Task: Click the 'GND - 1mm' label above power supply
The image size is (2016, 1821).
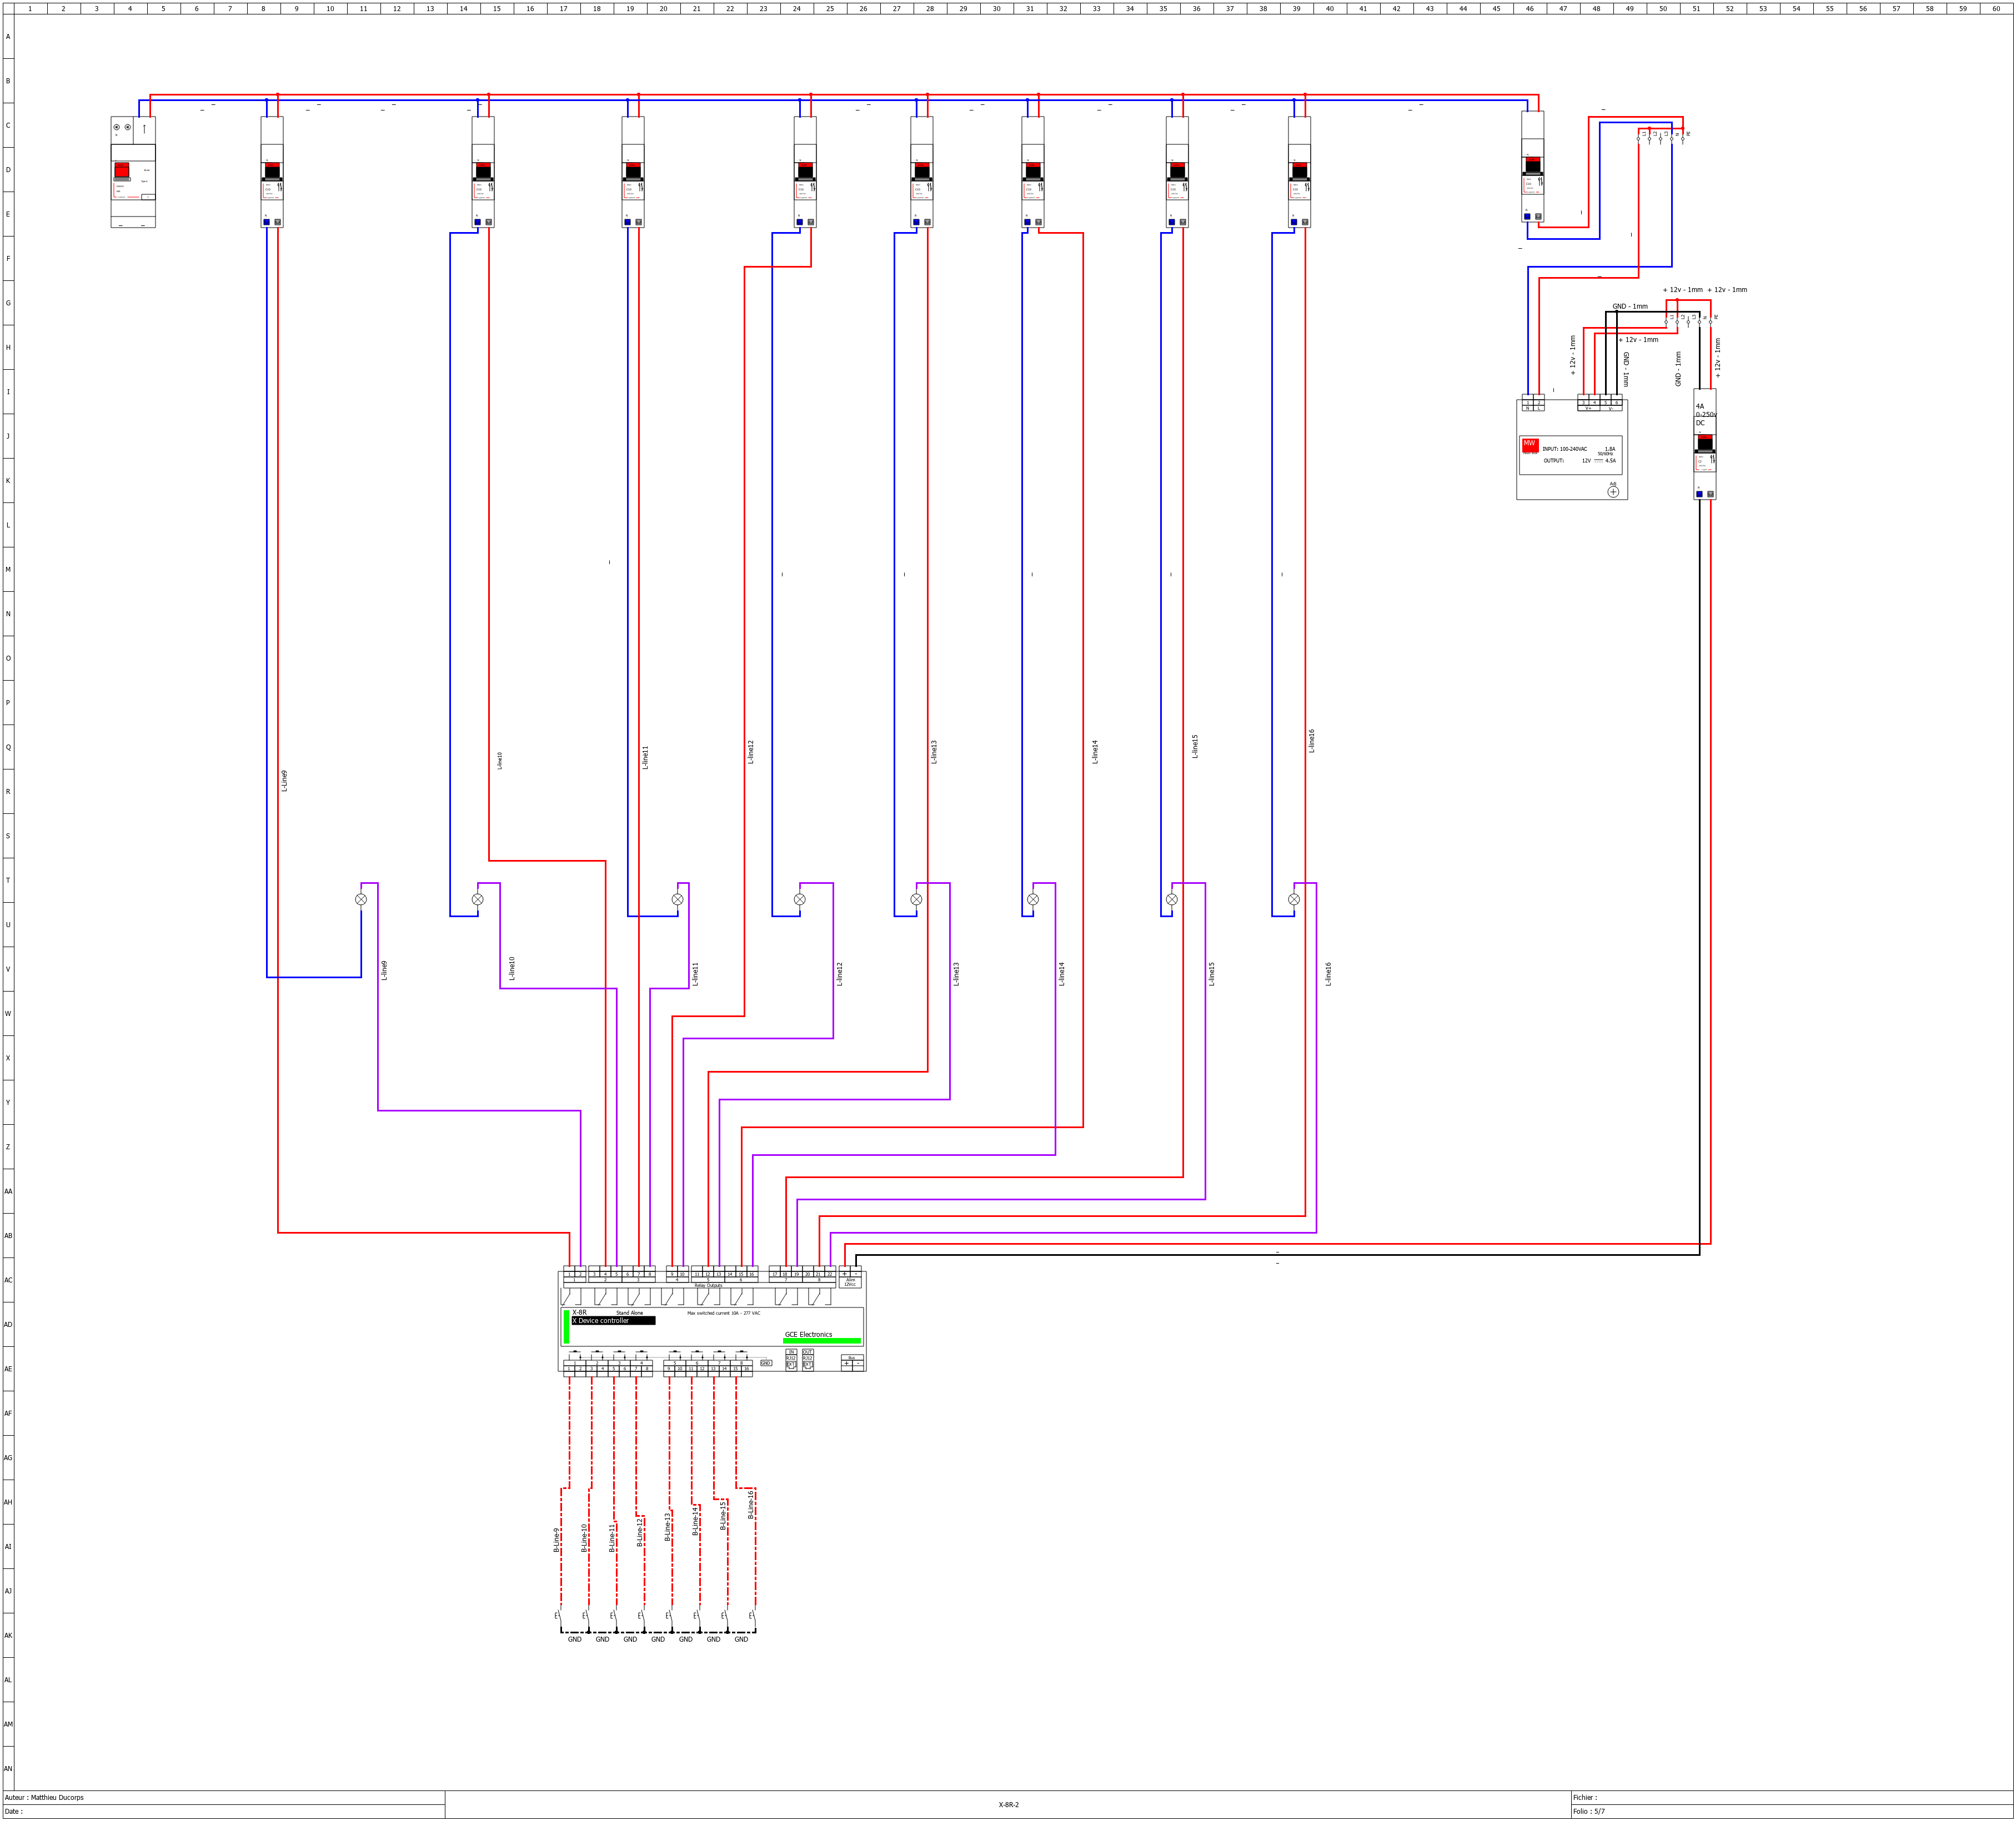Action: tap(1630, 307)
